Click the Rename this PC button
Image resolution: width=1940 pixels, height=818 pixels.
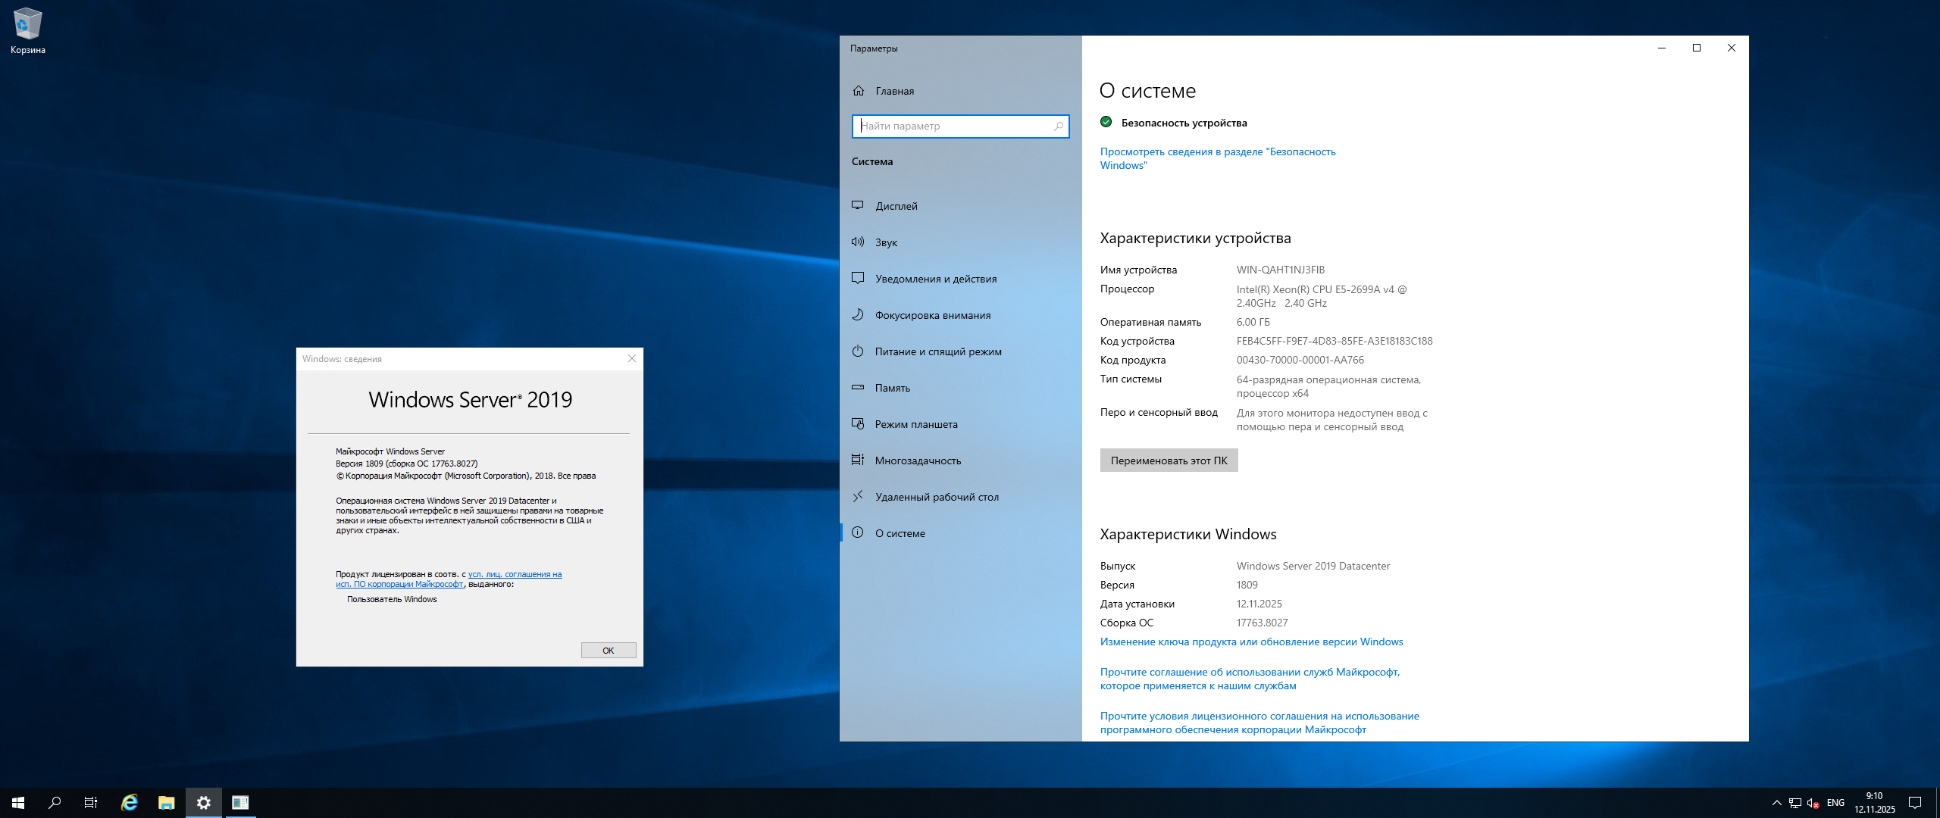coord(1169,461)
